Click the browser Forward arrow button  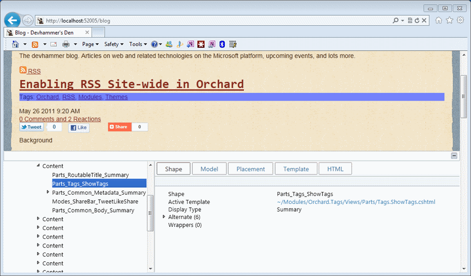point(28,20)
